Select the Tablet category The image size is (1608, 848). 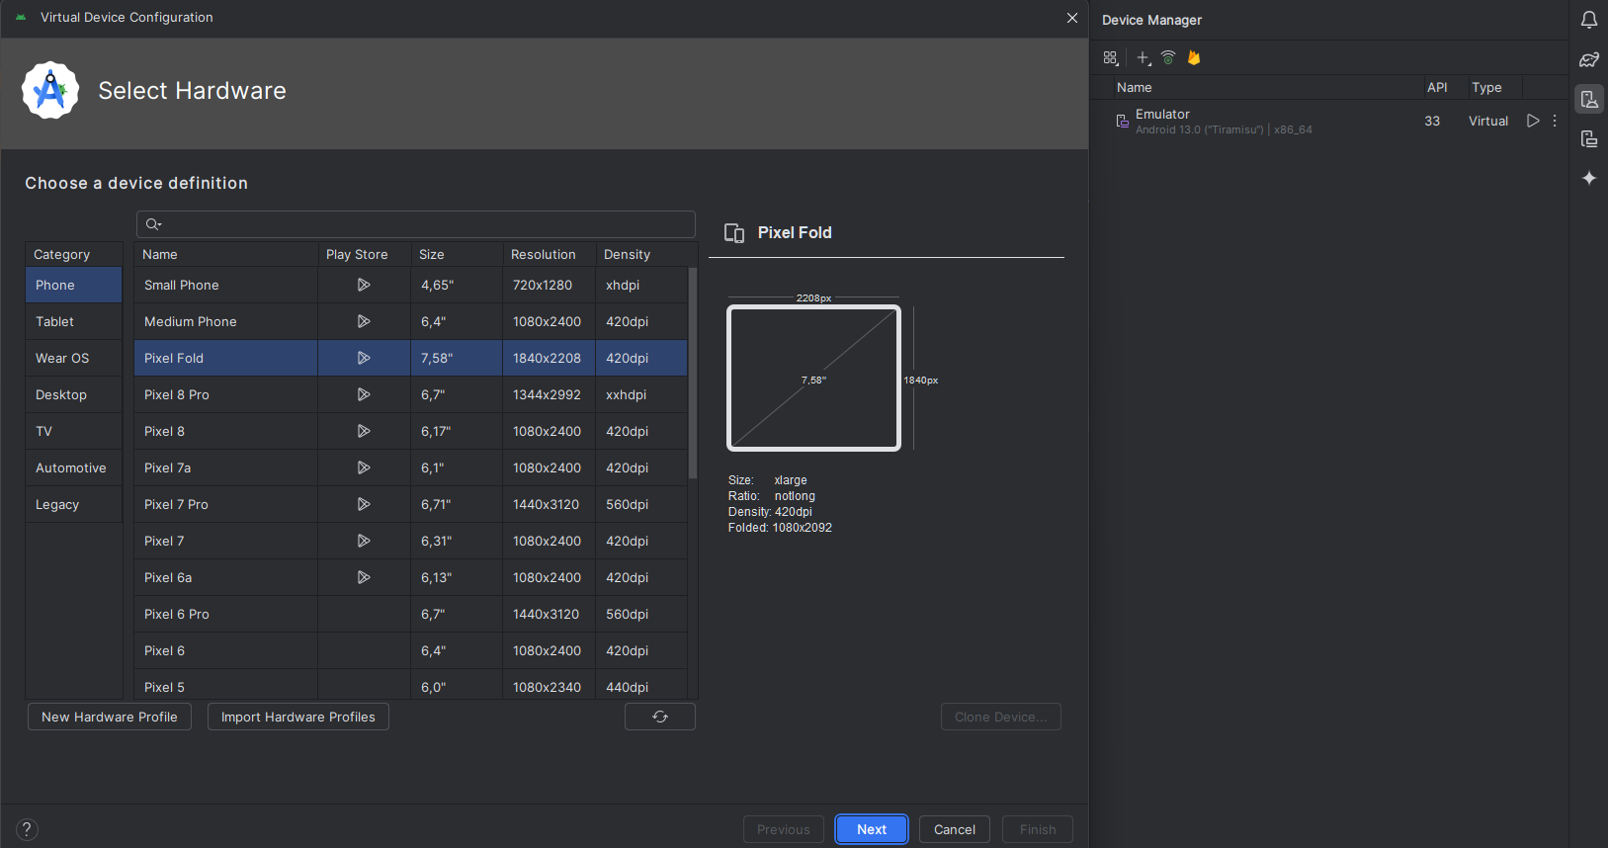[x=74, y=321]
